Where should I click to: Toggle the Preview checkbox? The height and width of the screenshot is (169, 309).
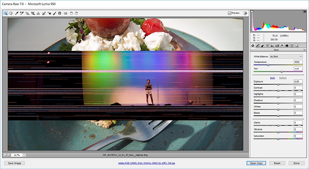(x=229, y=13)
